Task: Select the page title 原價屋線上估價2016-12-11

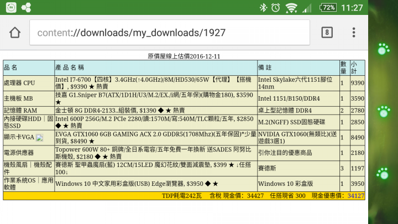Action: click(184, 56)
